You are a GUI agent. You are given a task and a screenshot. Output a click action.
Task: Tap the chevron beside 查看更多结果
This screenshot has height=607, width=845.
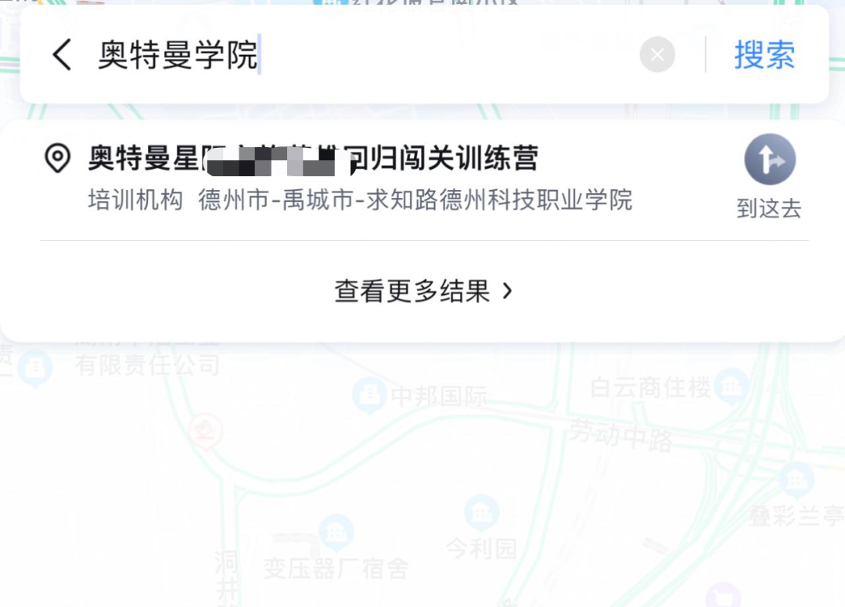click(507, 292)
